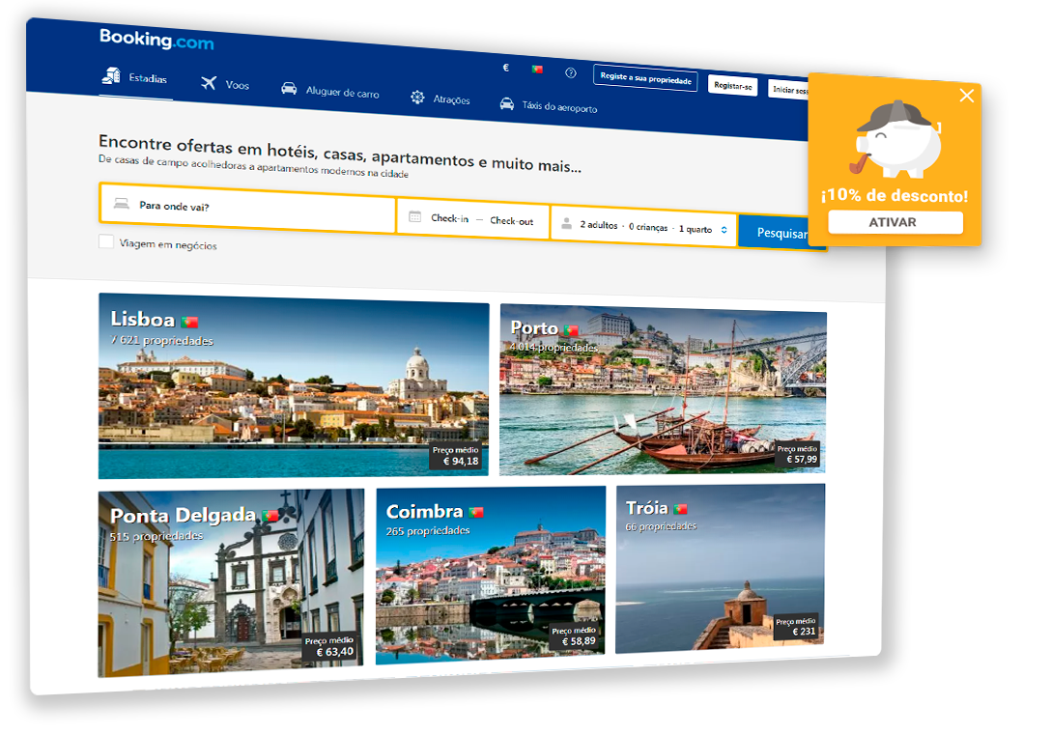Click the Booking.com logo
The width and height of the screenshot is (1051, 734).
pyautogui.click(x=156, y=40)
